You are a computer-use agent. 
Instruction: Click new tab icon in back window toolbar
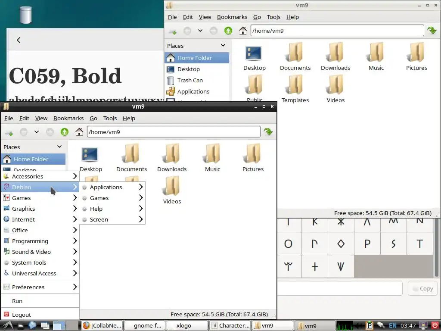173,31
